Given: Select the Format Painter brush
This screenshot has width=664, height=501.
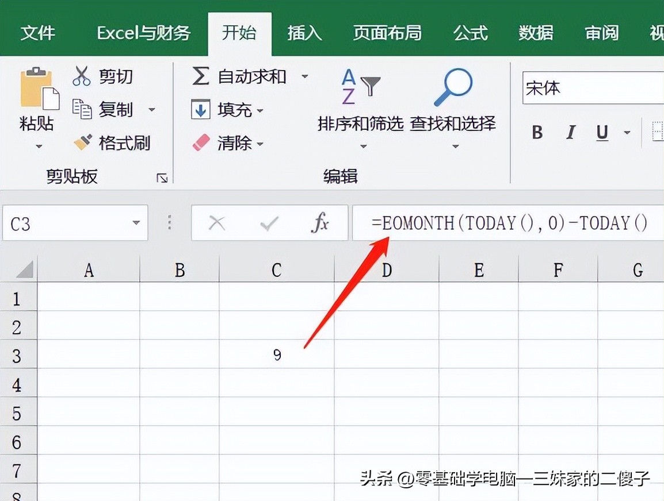Looking at the screenshot, I should point(82,142).
